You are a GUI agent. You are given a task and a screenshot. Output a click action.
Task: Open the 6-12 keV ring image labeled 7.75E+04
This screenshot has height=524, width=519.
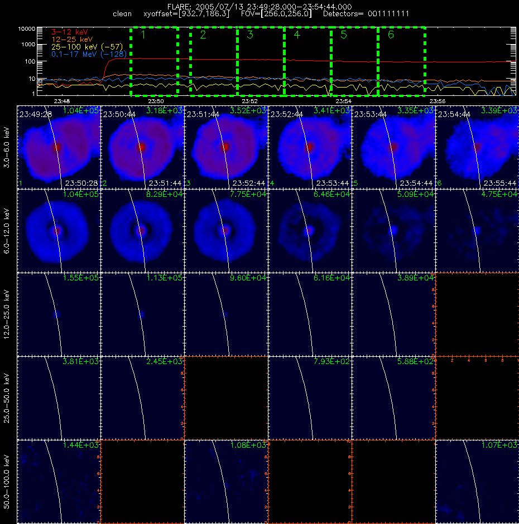click(226, 231)
